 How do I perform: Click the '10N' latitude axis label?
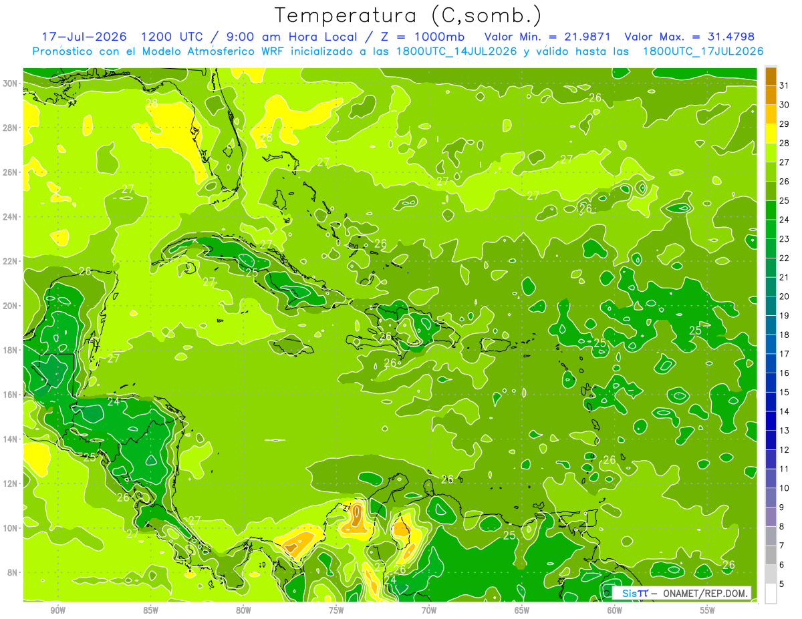tap(11, 528)
